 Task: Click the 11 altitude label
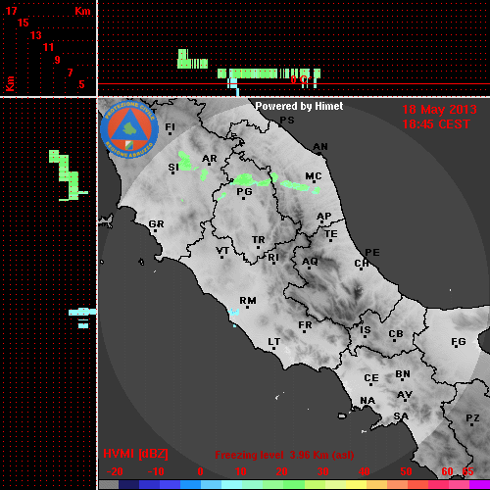(x=48, y=47)
